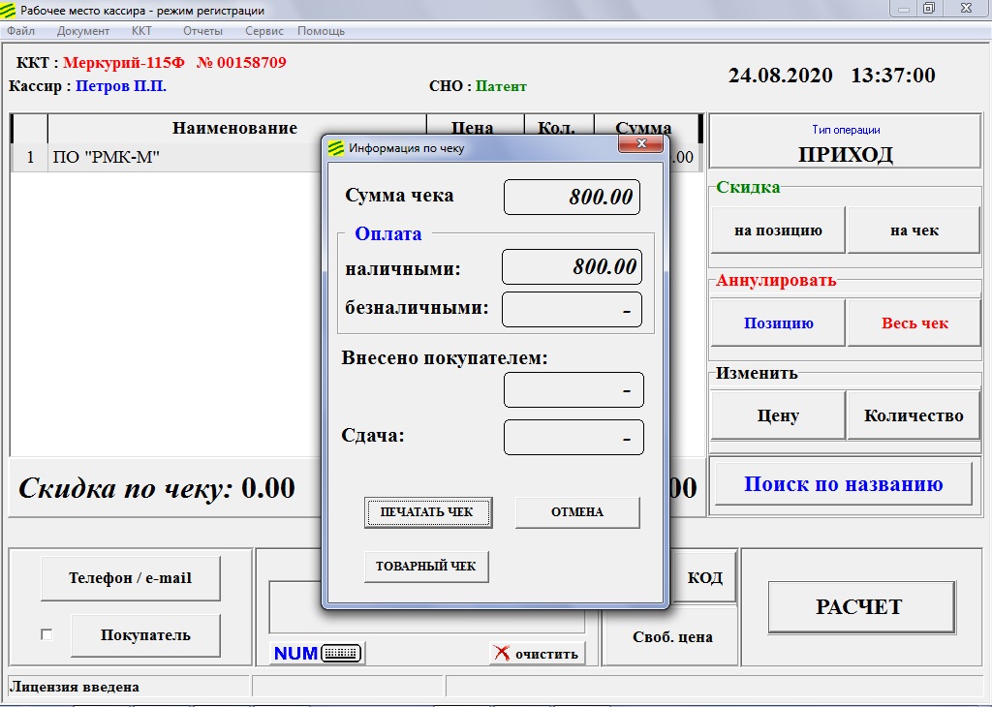Click the on-screen keyboard icon next to NUM
Screen dimensions: 992x707
340,654
